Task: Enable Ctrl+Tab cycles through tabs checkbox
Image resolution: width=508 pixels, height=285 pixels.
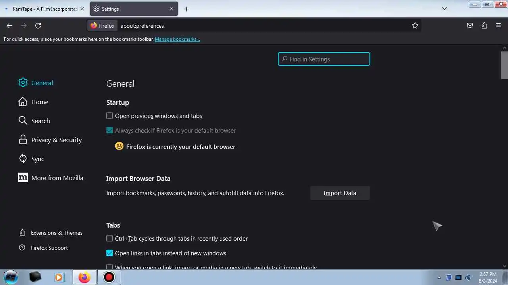Action: [110, 239]
